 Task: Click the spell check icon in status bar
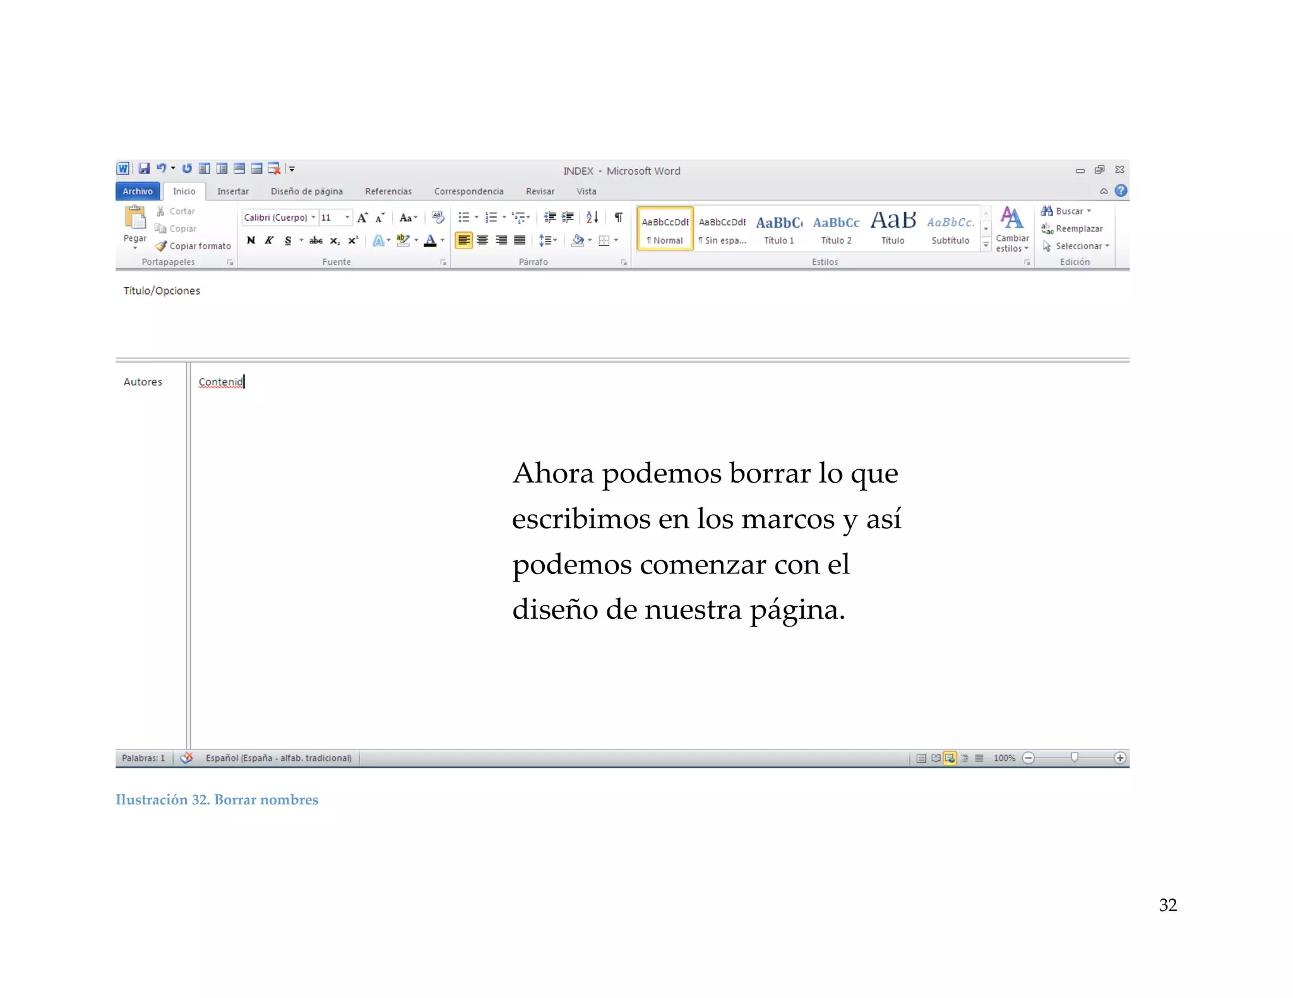pyautogui.click(x=186, y=758)
